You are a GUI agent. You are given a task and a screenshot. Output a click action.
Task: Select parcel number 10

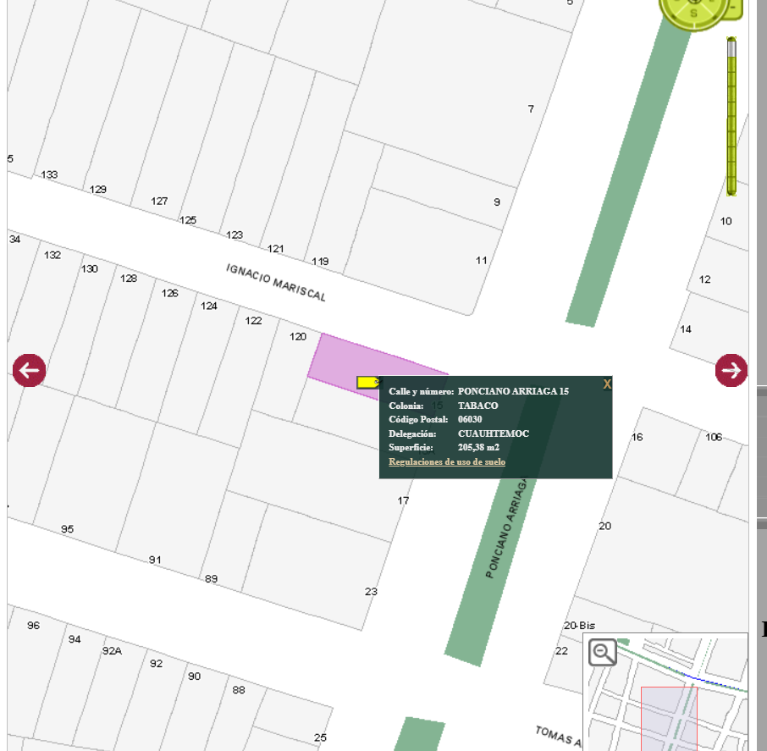pyautogui.click(x=726, y=221)
